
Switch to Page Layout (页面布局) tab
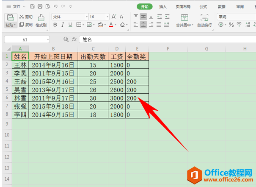pos(183,7)
